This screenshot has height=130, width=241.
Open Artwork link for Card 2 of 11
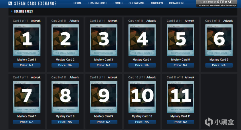pos(74,21)
